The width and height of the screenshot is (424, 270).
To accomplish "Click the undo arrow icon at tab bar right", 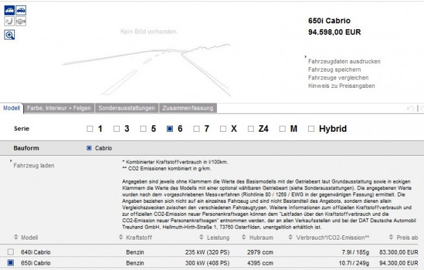I will click(x=410, y=109).
